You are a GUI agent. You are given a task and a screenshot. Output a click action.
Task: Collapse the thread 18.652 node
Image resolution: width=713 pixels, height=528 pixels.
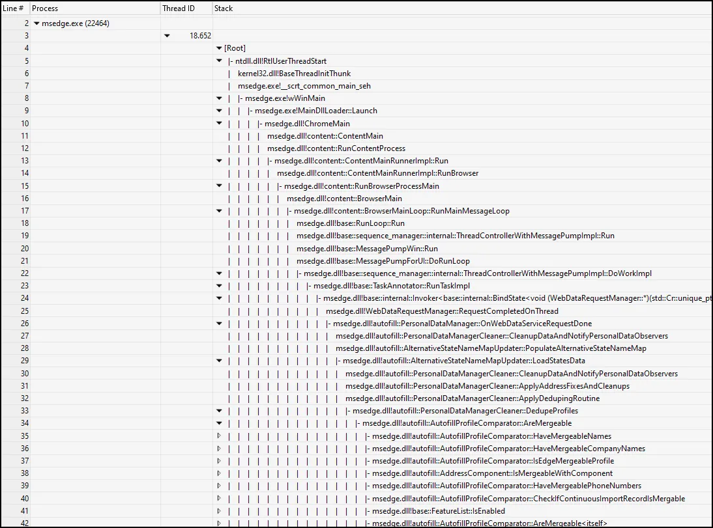pos(168,36)
